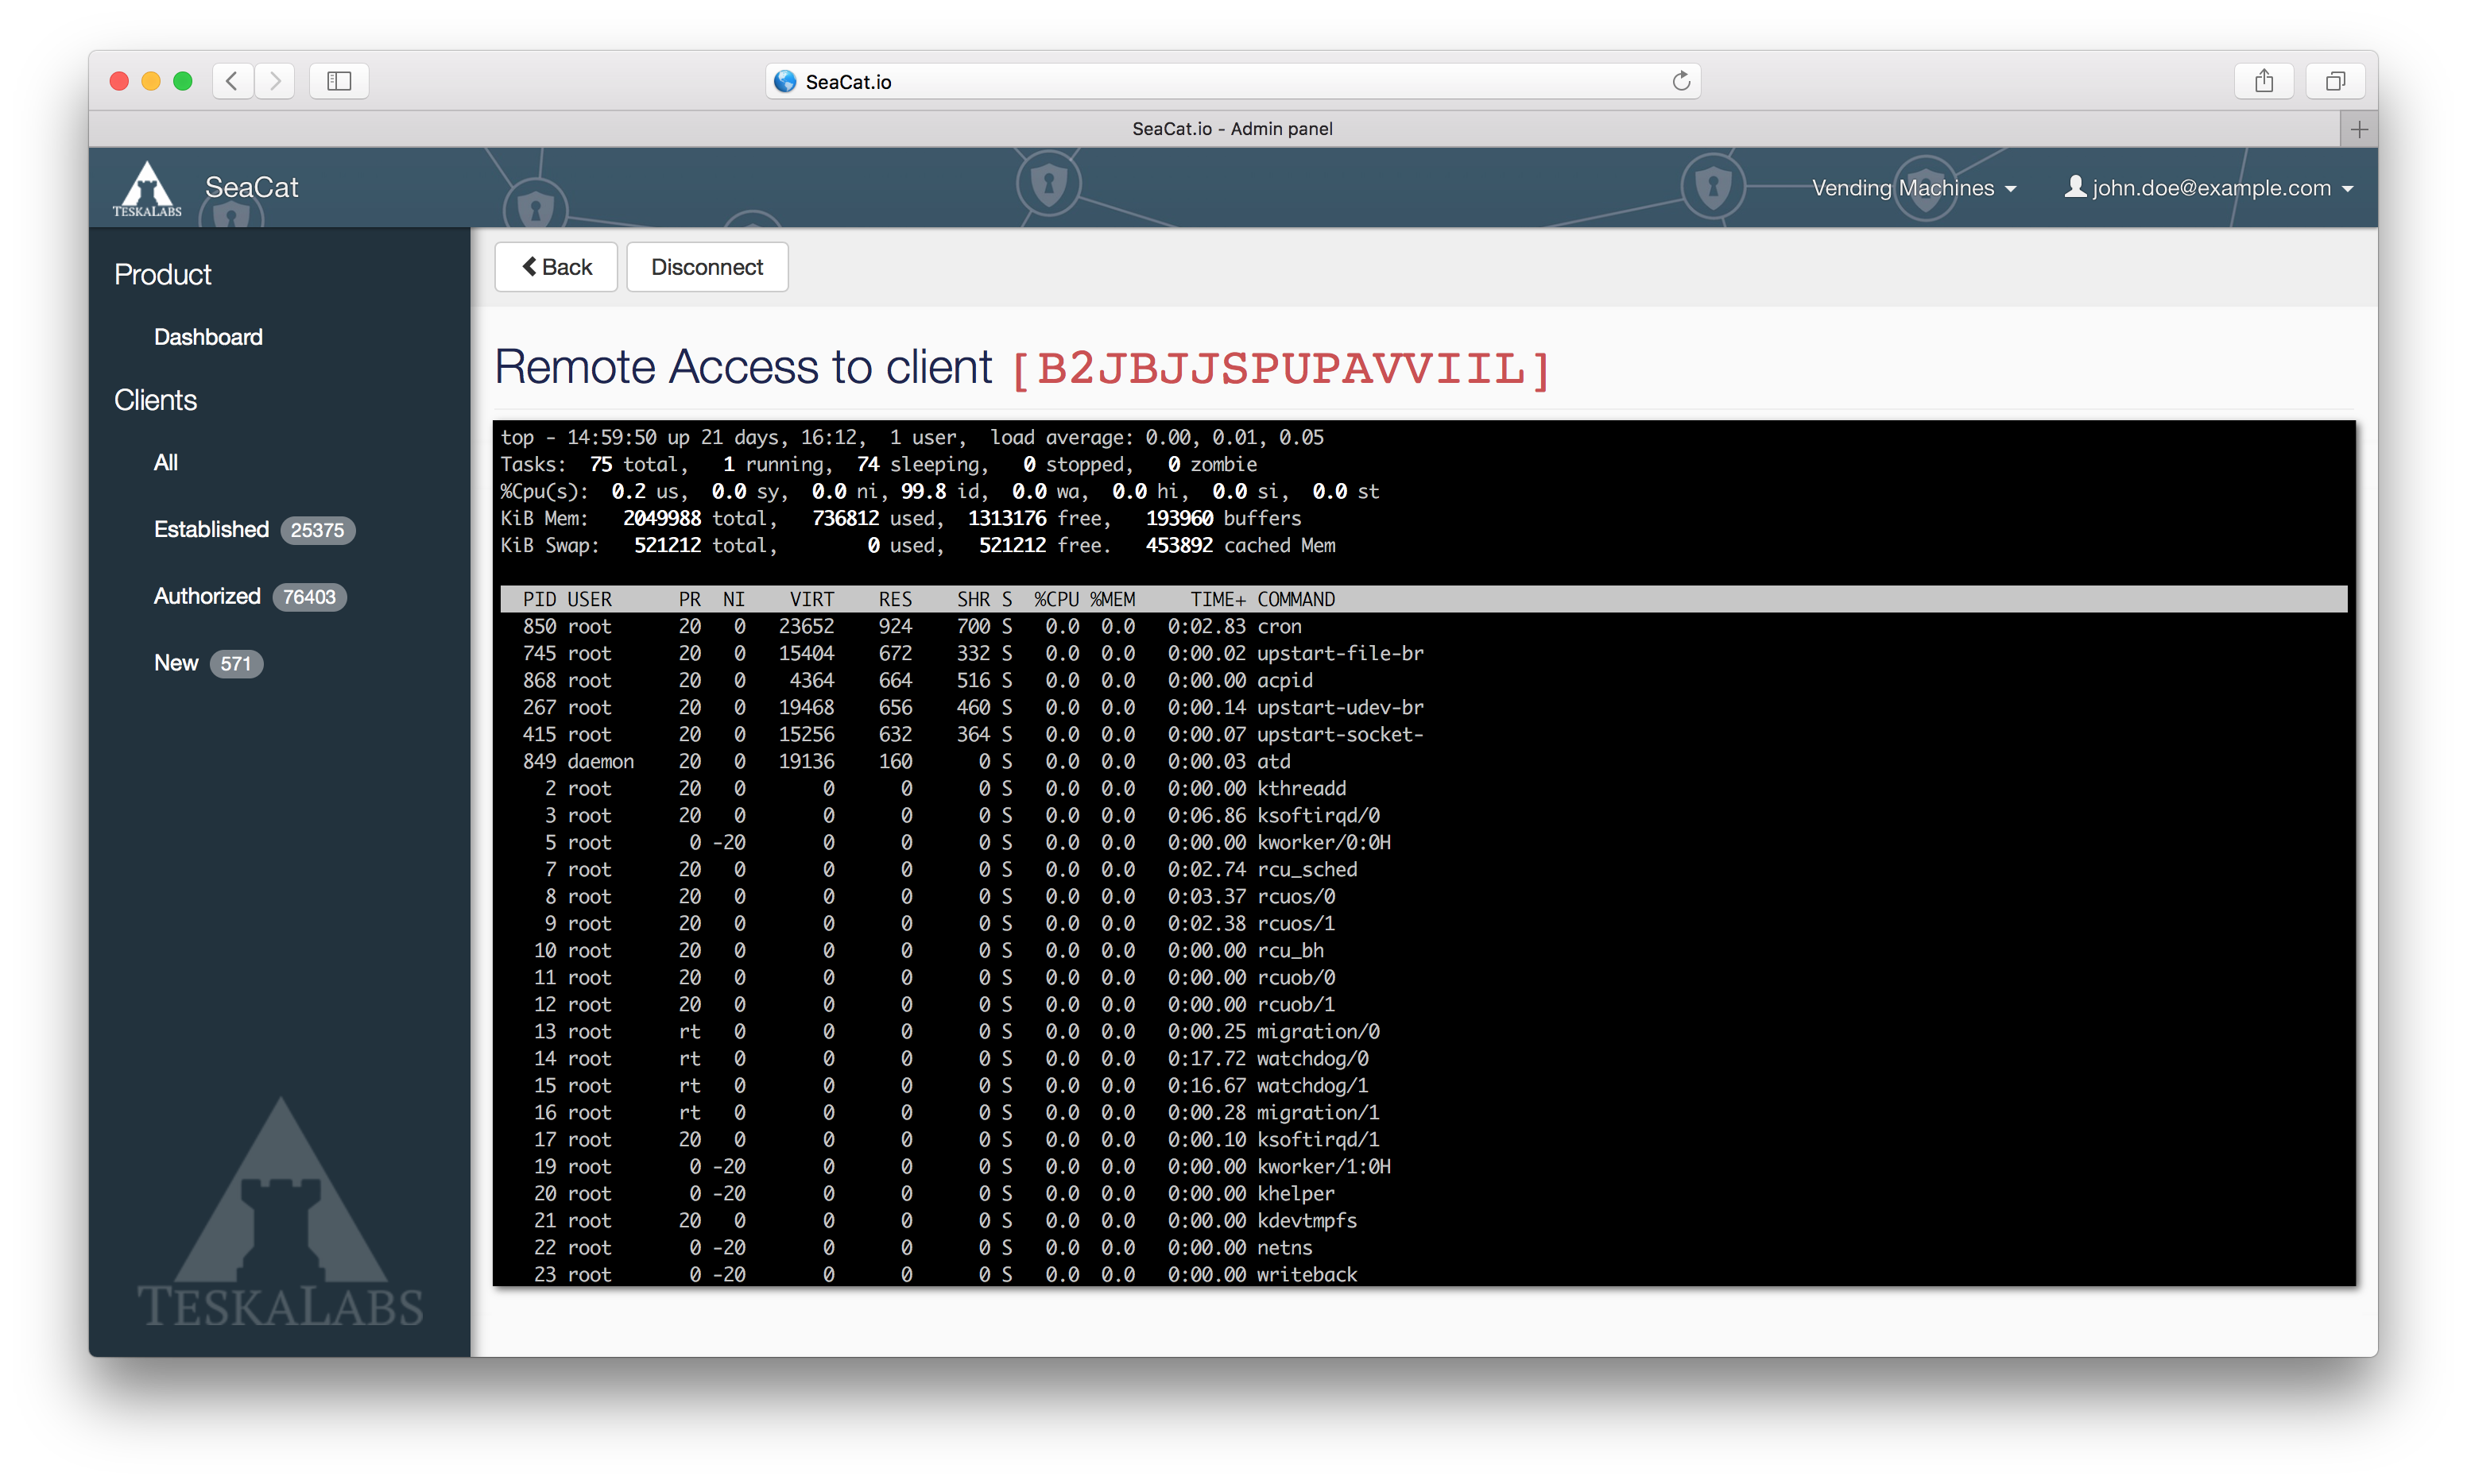Click the globe icon in address bar

click(x=785, y=81)
